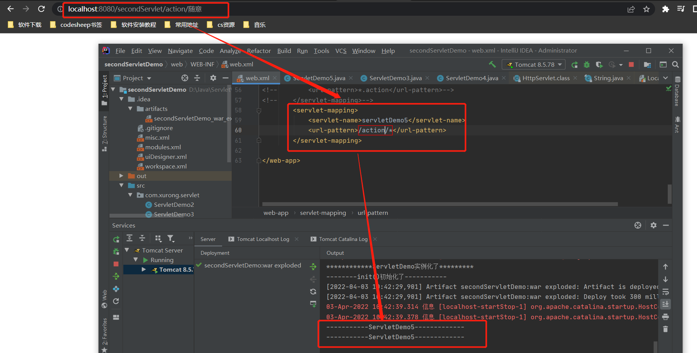Hide the Project panel with minus icon

(x=226, y=78)
